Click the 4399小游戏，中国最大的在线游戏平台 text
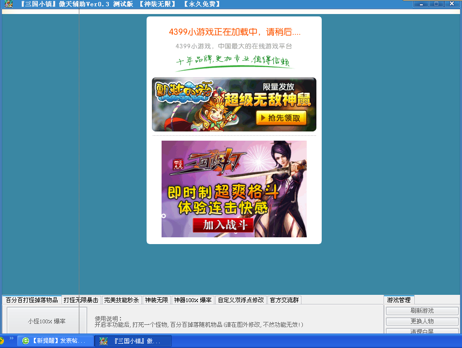462x348 pixels. point(234,46)
